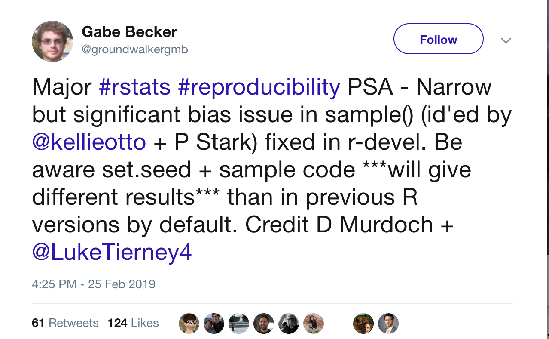Open the @groundwalkergmb handle
This screenshot has height=339, width=549.
click(134, 49)
